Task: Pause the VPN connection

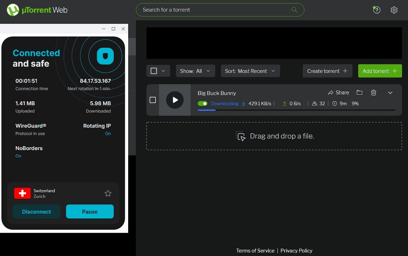Action: coord(90,212)
